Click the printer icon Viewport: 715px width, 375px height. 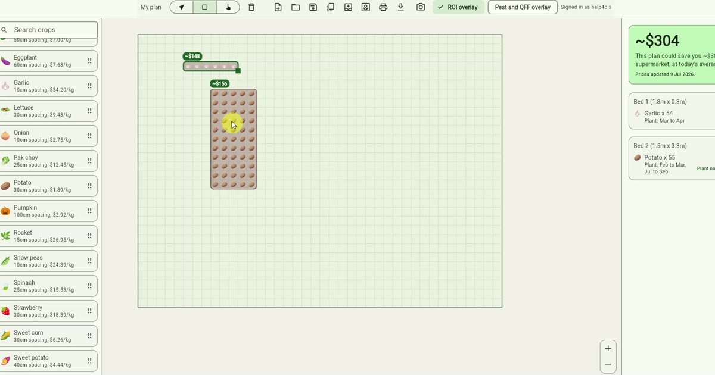[x=383, y=7]
